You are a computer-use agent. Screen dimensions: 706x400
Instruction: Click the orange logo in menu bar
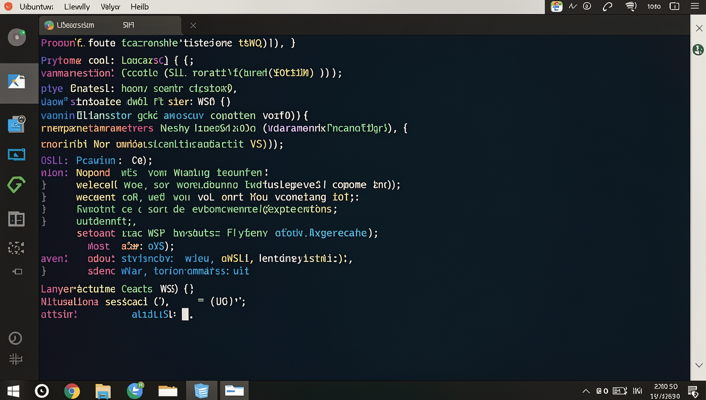click(x=8, y=6)
